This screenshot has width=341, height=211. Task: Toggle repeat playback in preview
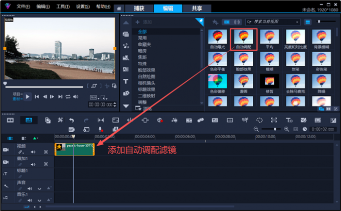[x=68, y=96]
